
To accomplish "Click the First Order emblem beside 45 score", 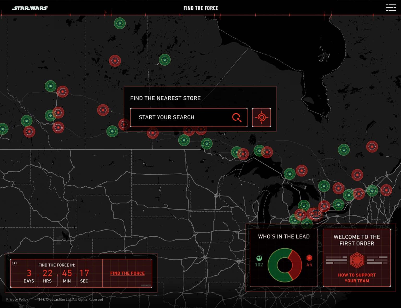I will pos(309,258).
